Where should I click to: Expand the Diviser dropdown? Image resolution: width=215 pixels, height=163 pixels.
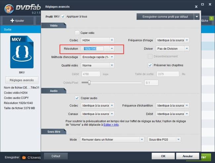[187, 48]
